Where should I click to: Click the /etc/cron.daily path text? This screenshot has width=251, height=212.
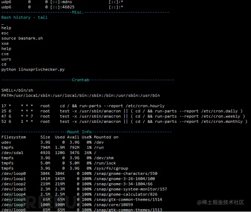(x=219, y=111)
